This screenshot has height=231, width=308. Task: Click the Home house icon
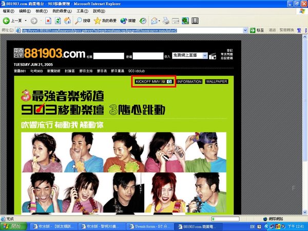tap(67, 21)
